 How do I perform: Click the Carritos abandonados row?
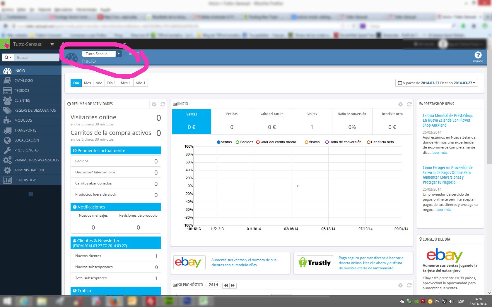pos(116,183)
